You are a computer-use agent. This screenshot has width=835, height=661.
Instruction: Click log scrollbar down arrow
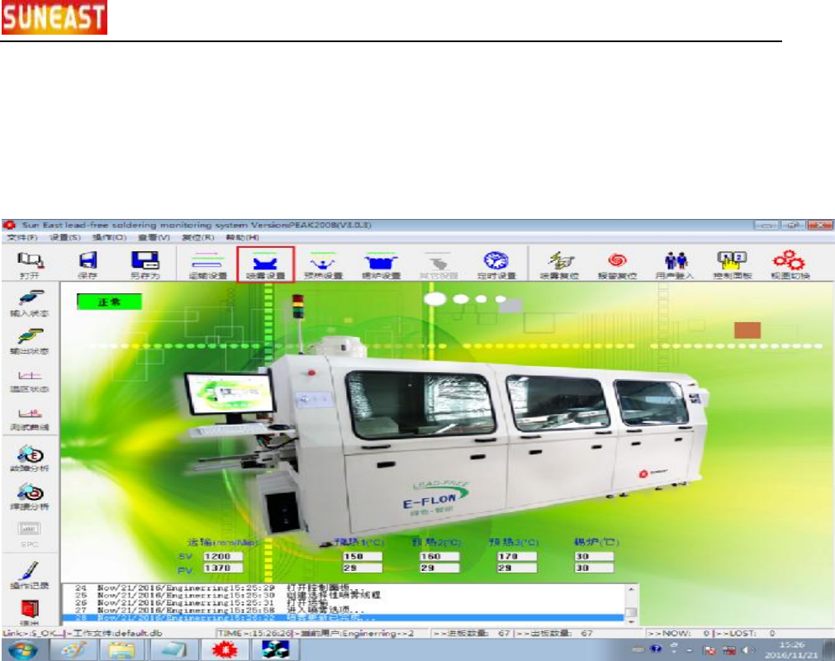631,621
